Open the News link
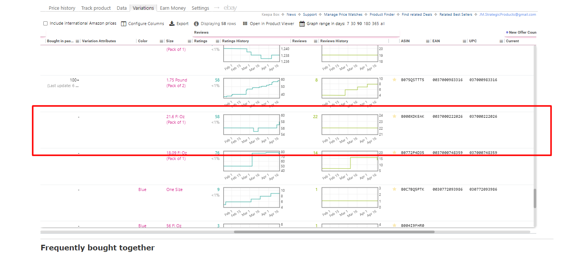 (291, 15)
